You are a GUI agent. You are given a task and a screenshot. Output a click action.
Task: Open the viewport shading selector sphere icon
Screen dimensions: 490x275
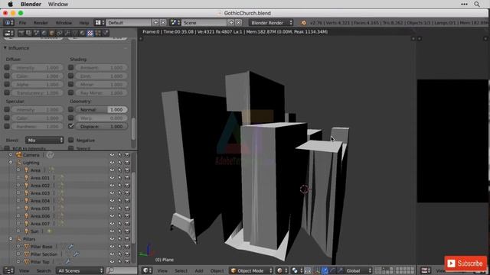282,270
